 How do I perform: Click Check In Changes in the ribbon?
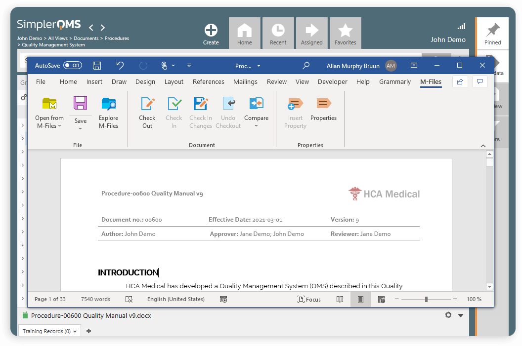(x=200, y=113)
